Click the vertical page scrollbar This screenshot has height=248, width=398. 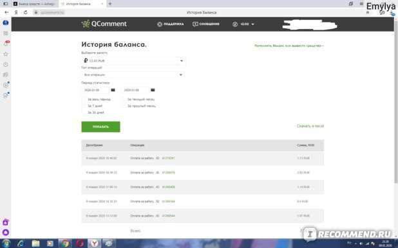(396, 102)
